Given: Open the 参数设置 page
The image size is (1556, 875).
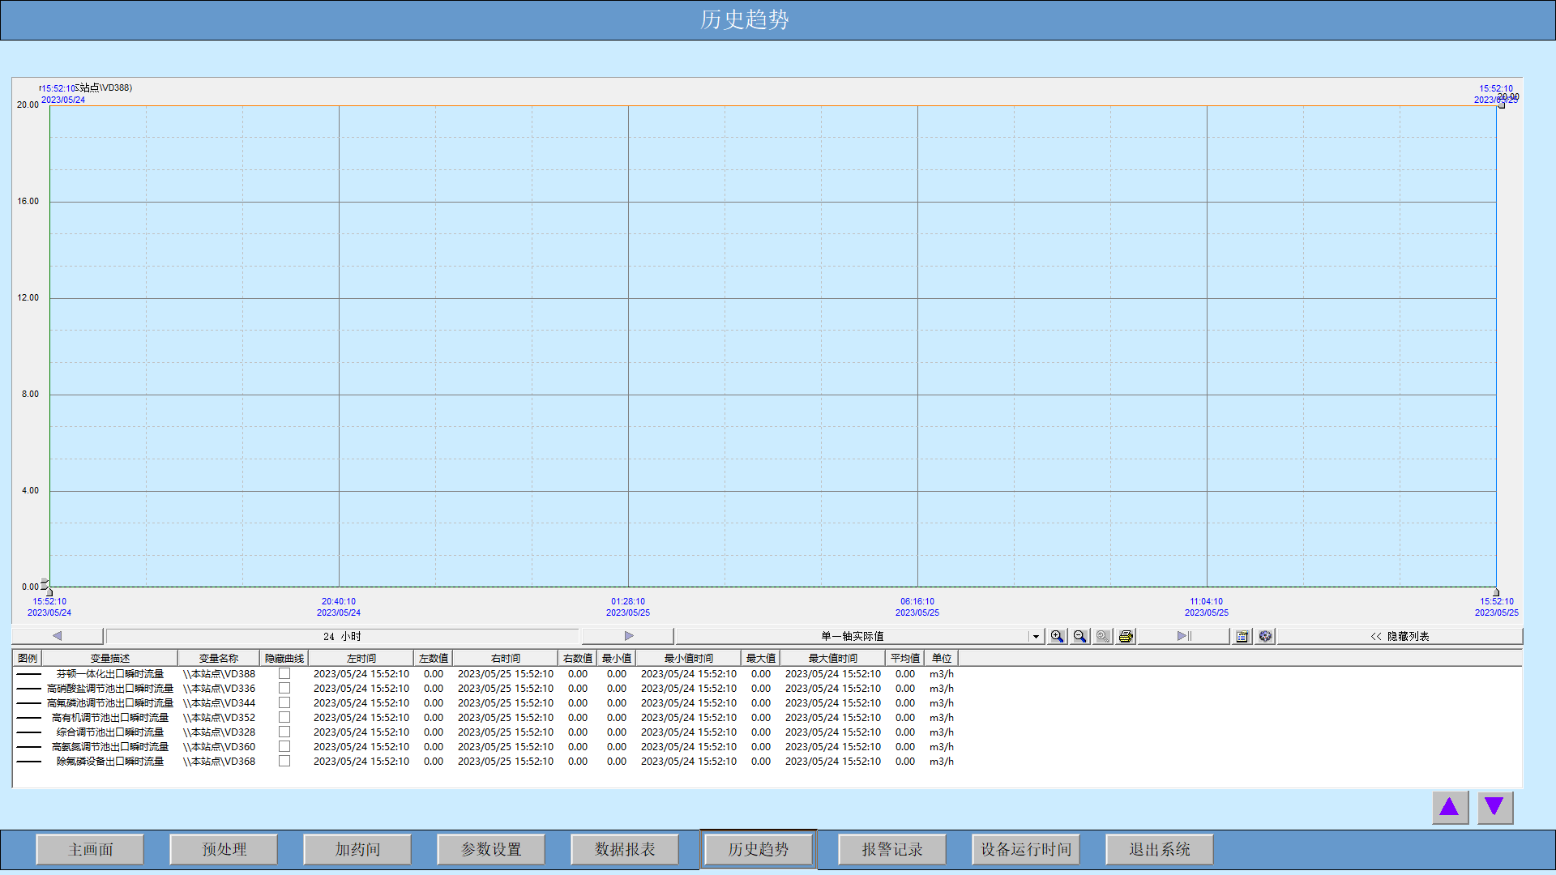Looking at the screenshot, I should click(491, 849).
